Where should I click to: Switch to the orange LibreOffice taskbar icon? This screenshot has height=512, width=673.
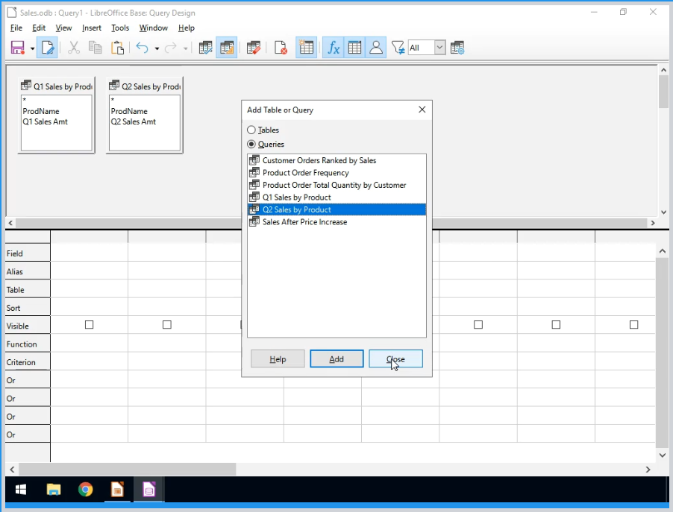pos(117,490)
